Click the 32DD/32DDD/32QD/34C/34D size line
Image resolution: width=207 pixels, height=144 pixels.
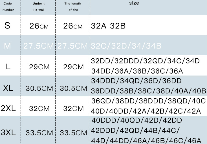(x=145, y=61)
